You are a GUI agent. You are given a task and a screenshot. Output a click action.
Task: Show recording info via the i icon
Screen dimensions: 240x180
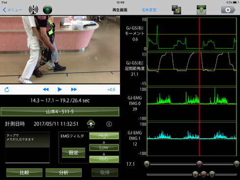[x=109, y=124]
